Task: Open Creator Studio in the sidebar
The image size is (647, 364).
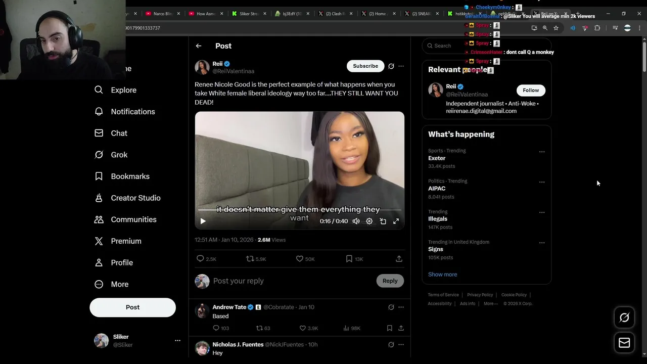Action: (128, 198)
